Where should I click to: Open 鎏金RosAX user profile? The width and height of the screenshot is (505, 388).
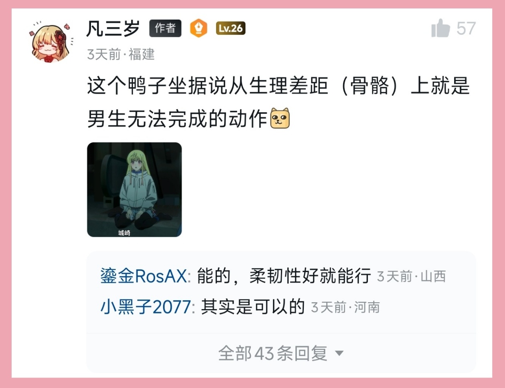143,277
